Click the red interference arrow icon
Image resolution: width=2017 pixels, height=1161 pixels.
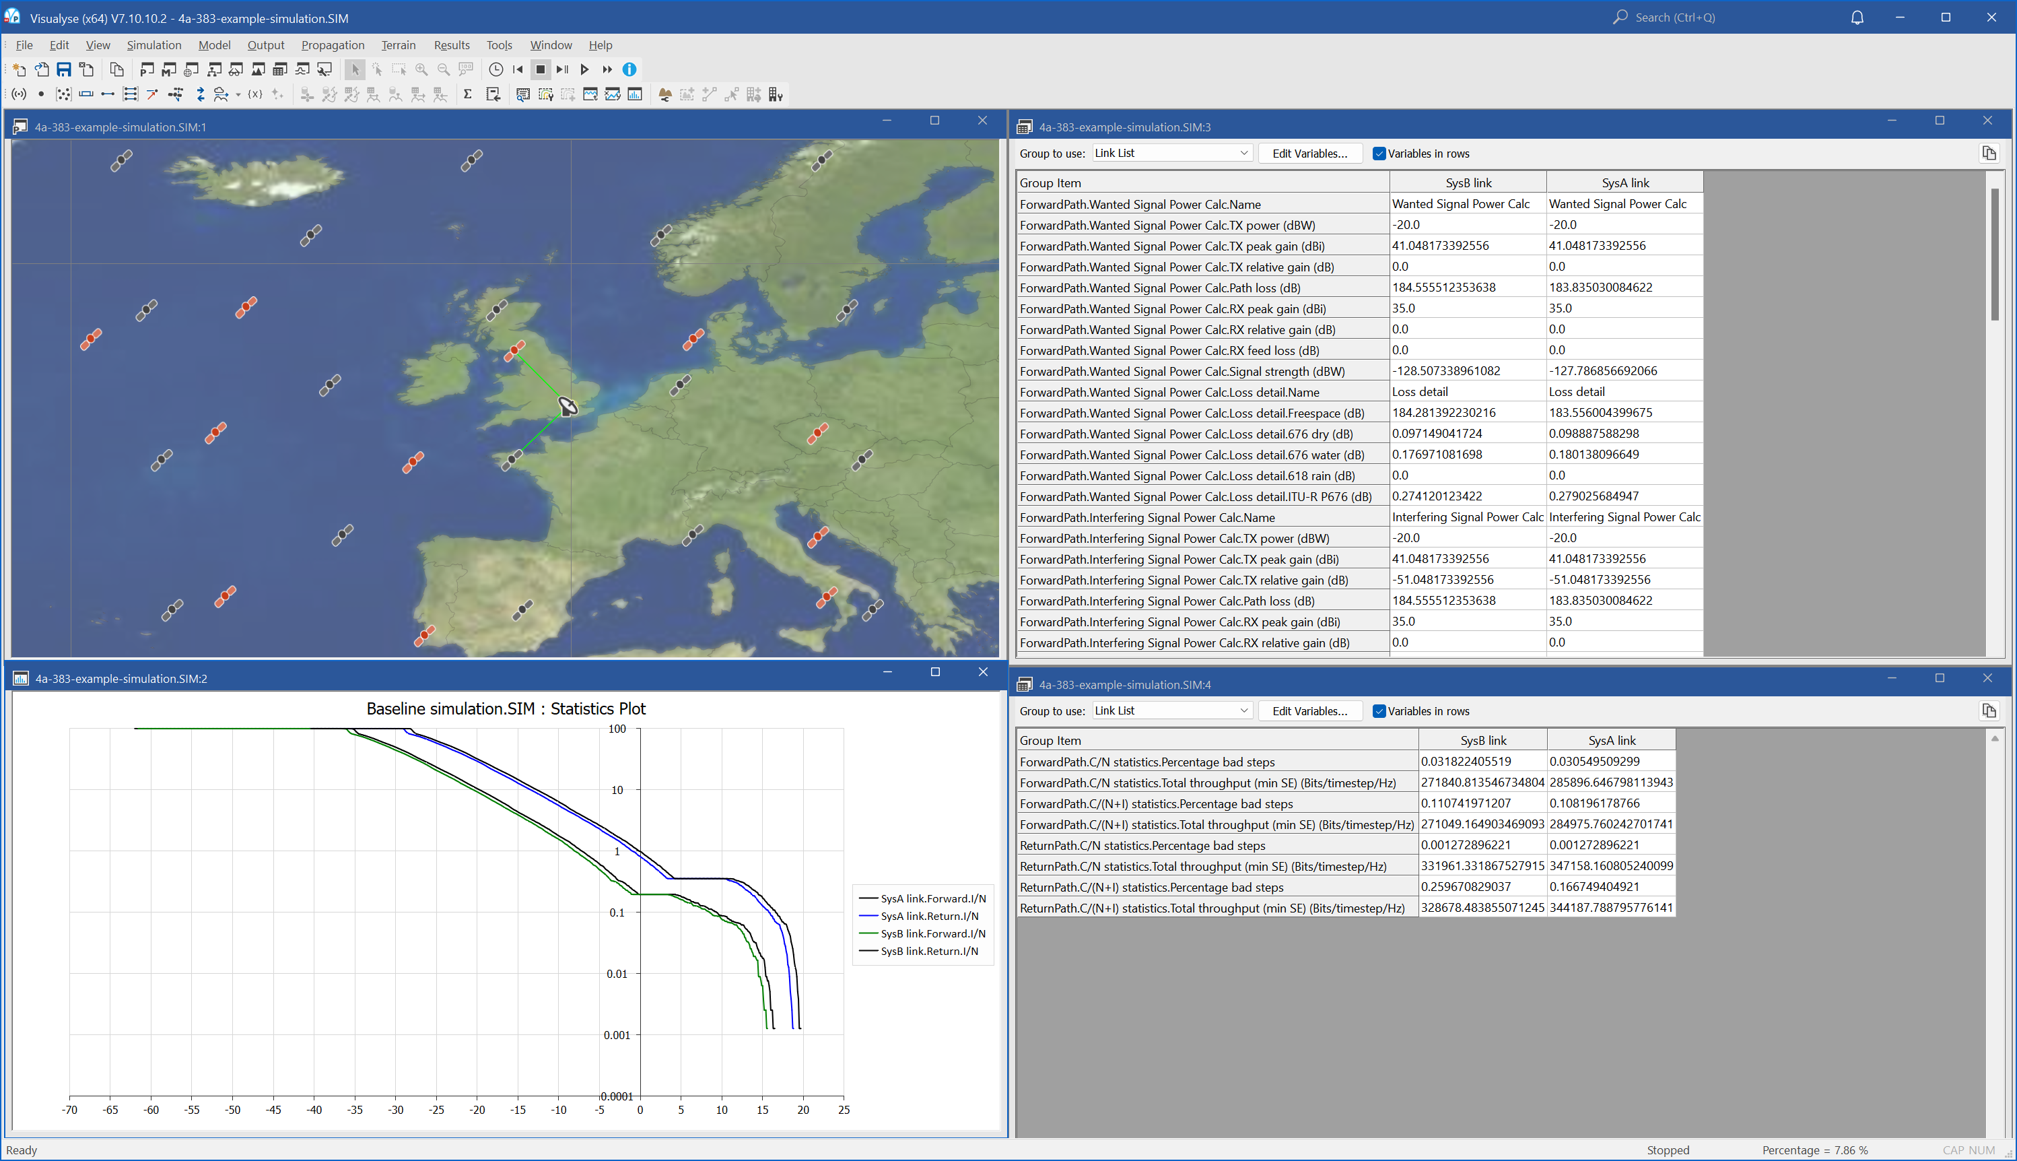click(x=152, y=94)
